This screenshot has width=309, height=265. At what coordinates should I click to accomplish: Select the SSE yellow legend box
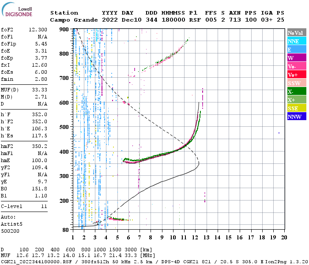pyautogui.click(x=297, y=108)
